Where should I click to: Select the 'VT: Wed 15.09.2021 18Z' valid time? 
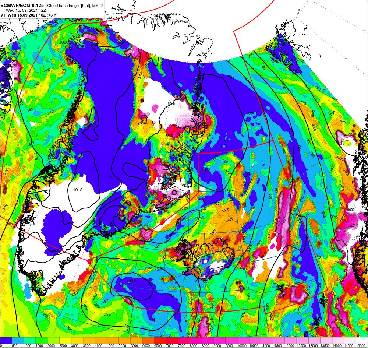[x=23, y=15]
